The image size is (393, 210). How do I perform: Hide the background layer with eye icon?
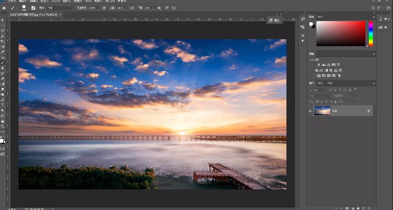click(310, 111)
